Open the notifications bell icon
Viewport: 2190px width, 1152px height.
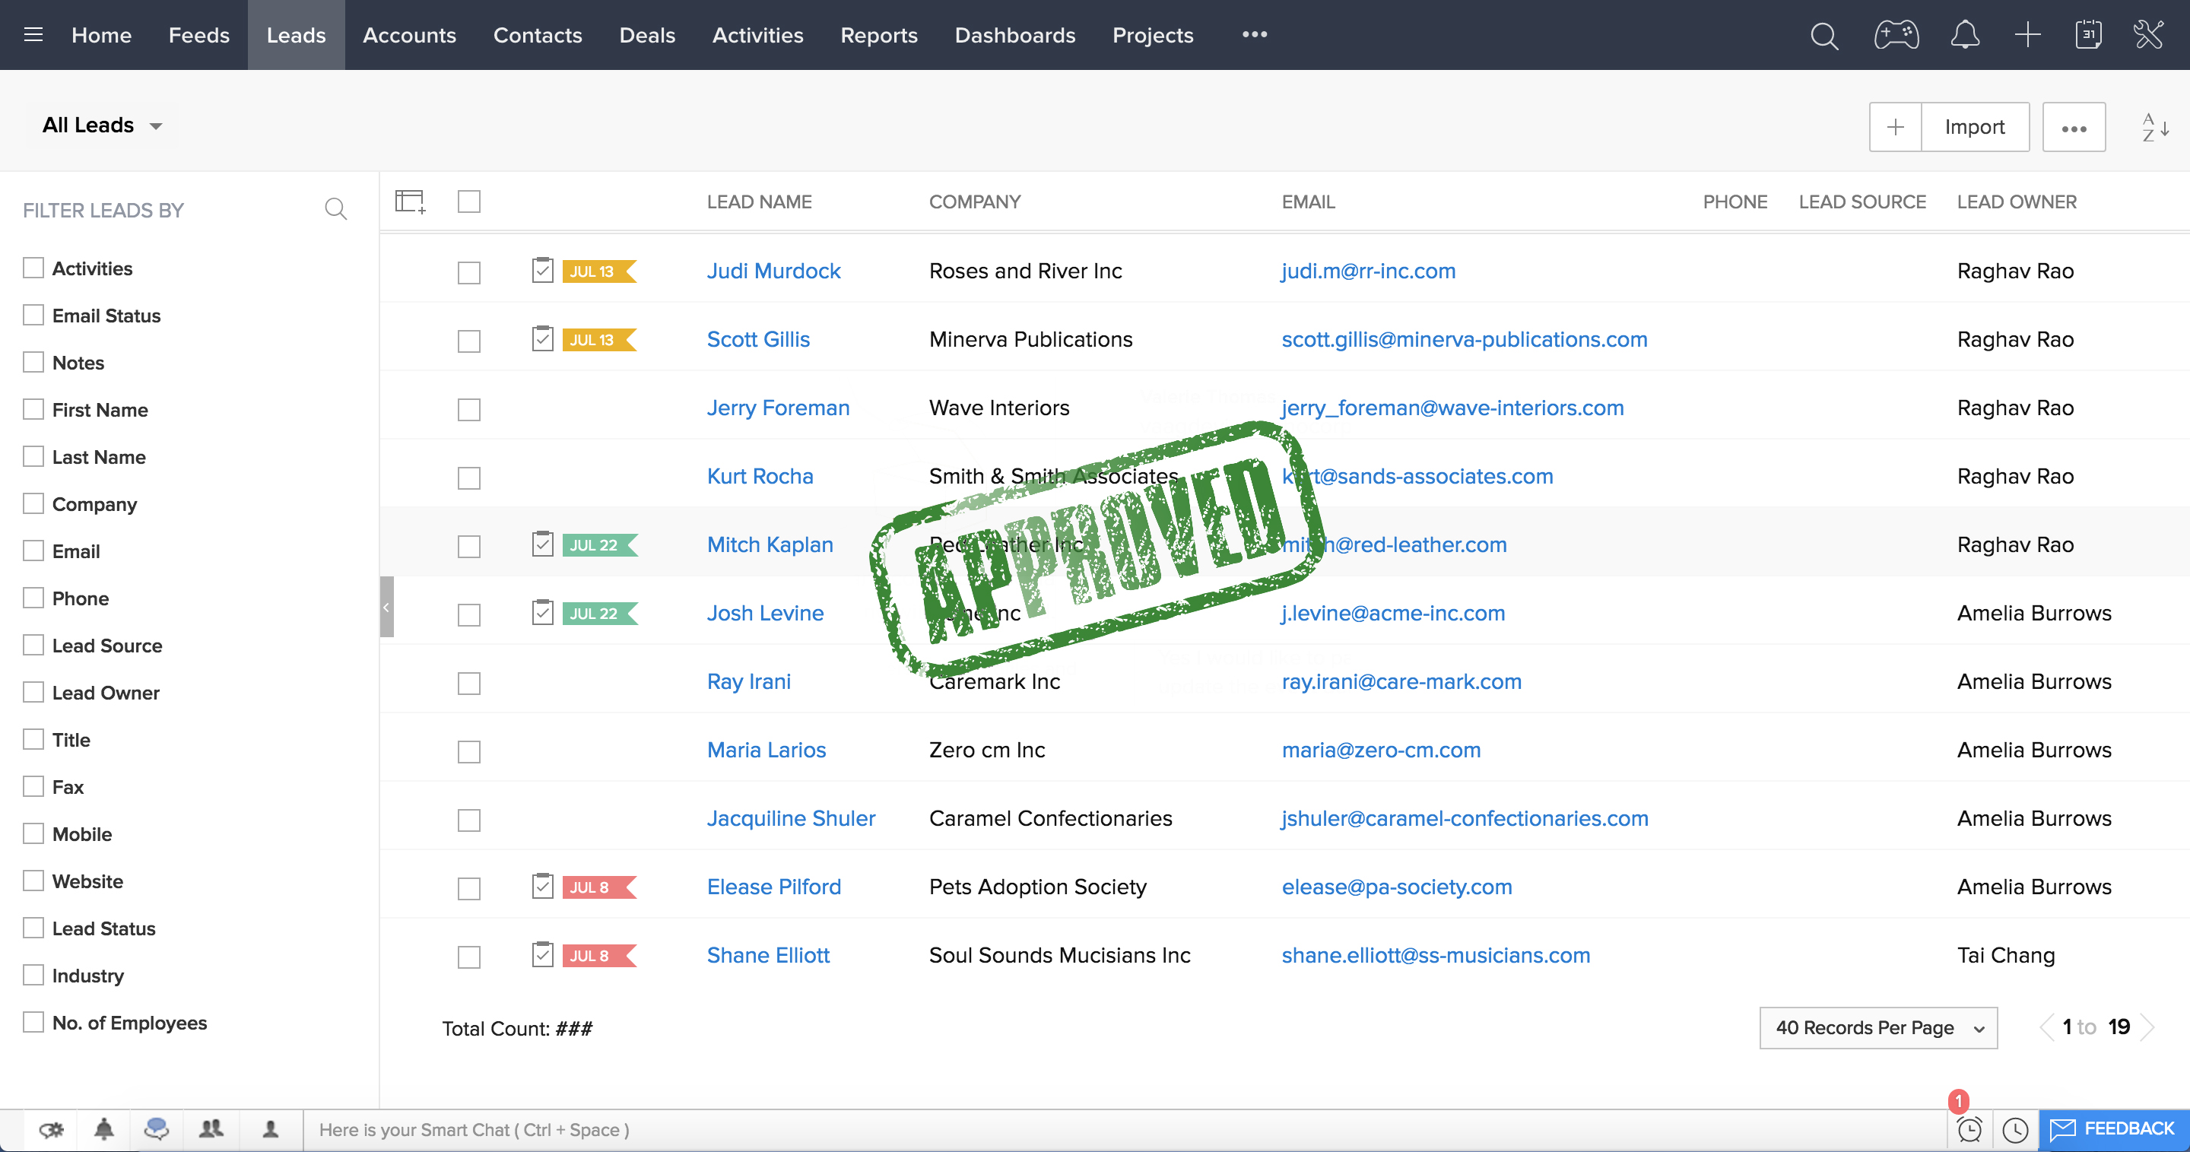(1964, 36)
